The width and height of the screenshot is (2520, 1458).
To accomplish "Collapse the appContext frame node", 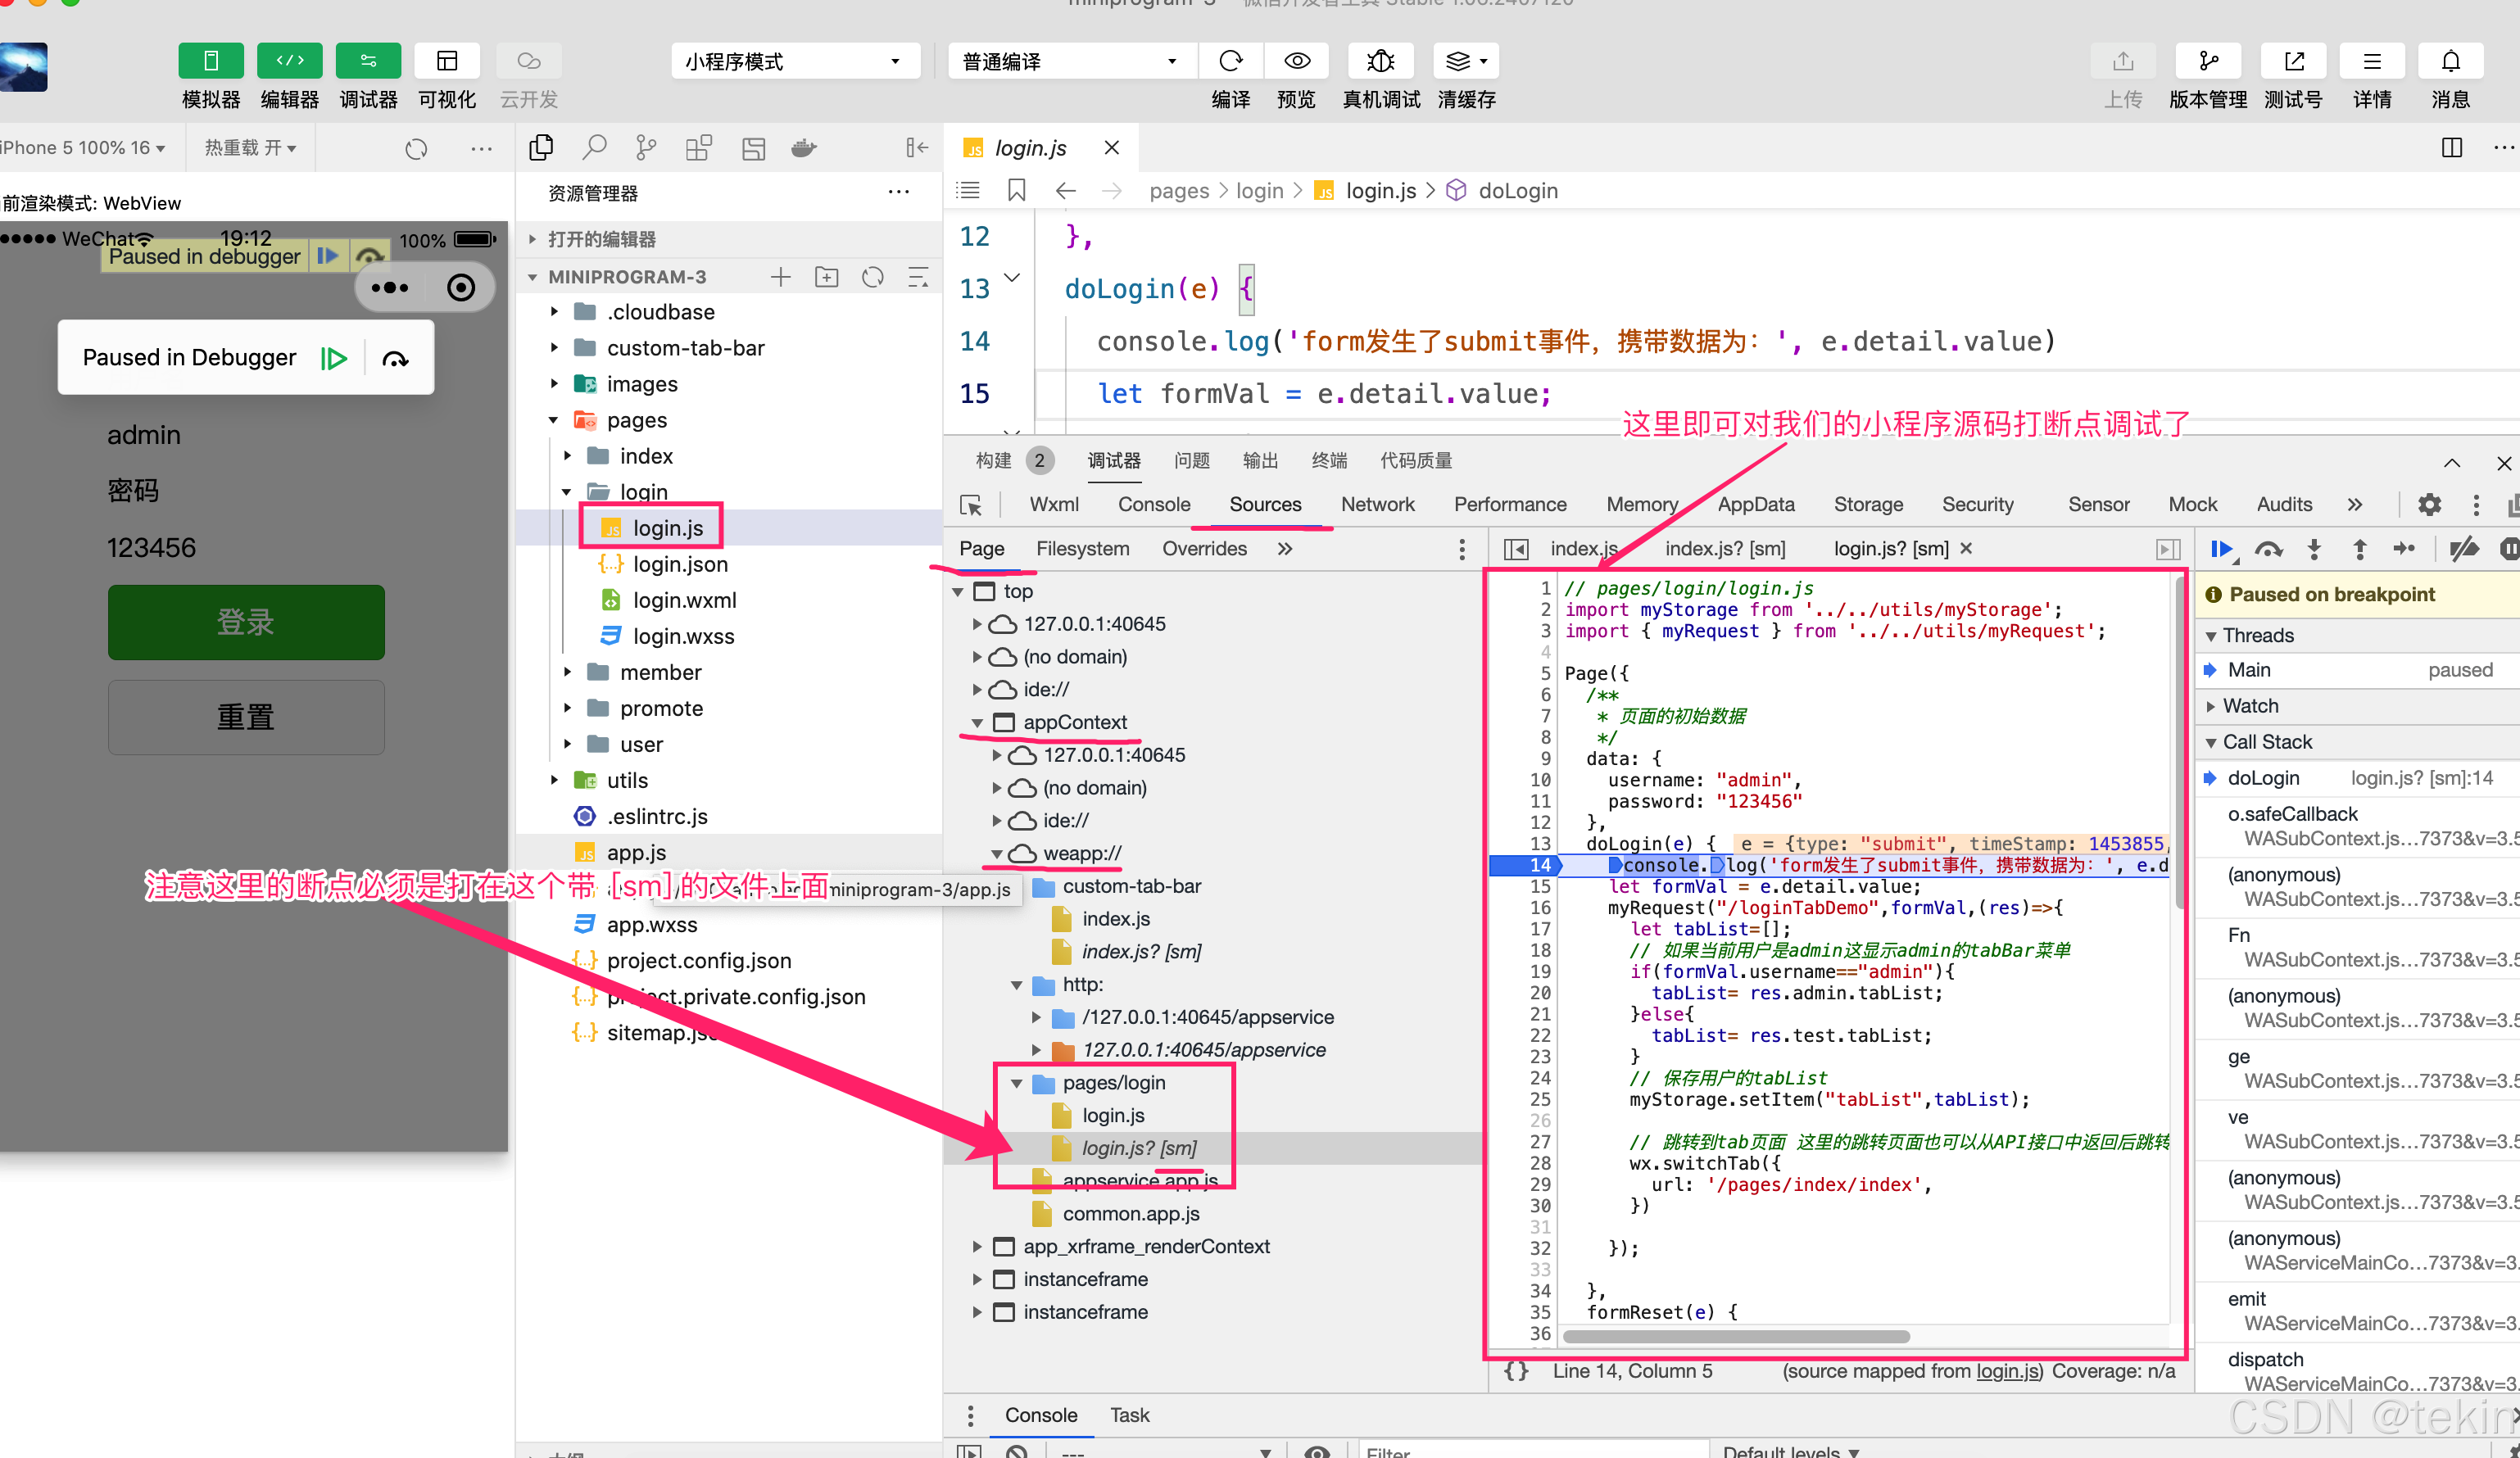I will tap(977, 722).
